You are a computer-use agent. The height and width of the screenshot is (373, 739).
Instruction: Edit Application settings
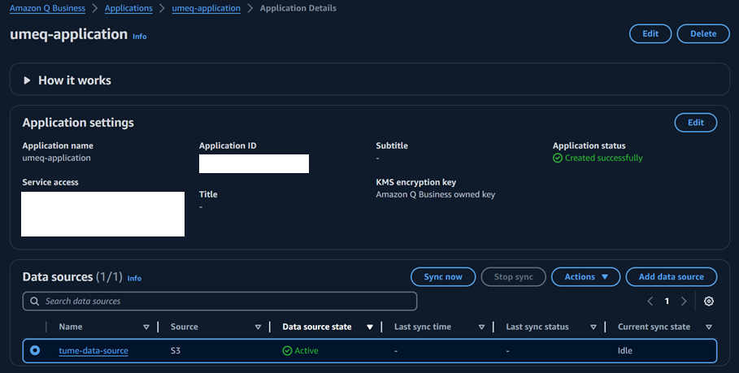coord(696,123)
